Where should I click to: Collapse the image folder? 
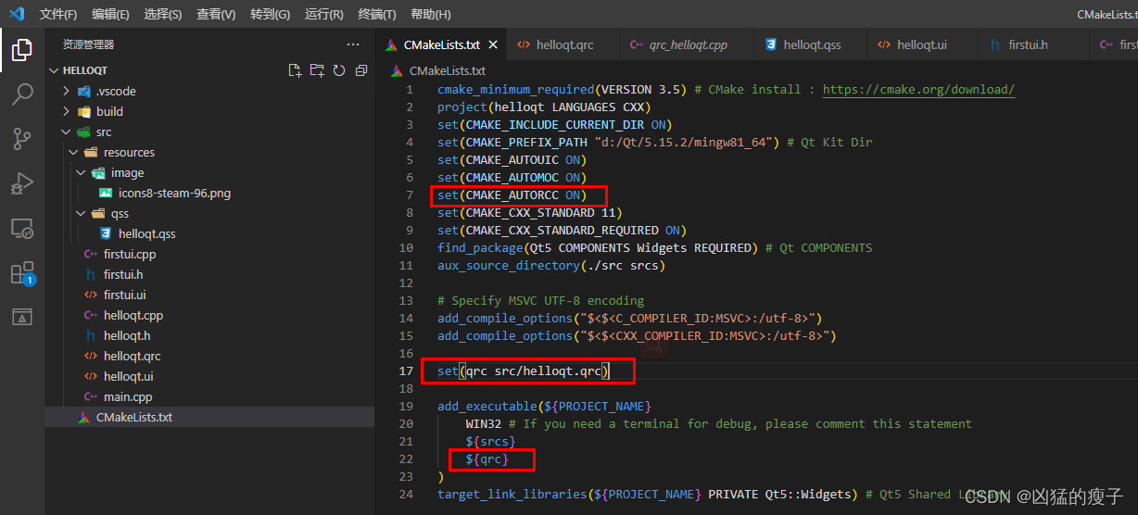click(x=81, y=172)
